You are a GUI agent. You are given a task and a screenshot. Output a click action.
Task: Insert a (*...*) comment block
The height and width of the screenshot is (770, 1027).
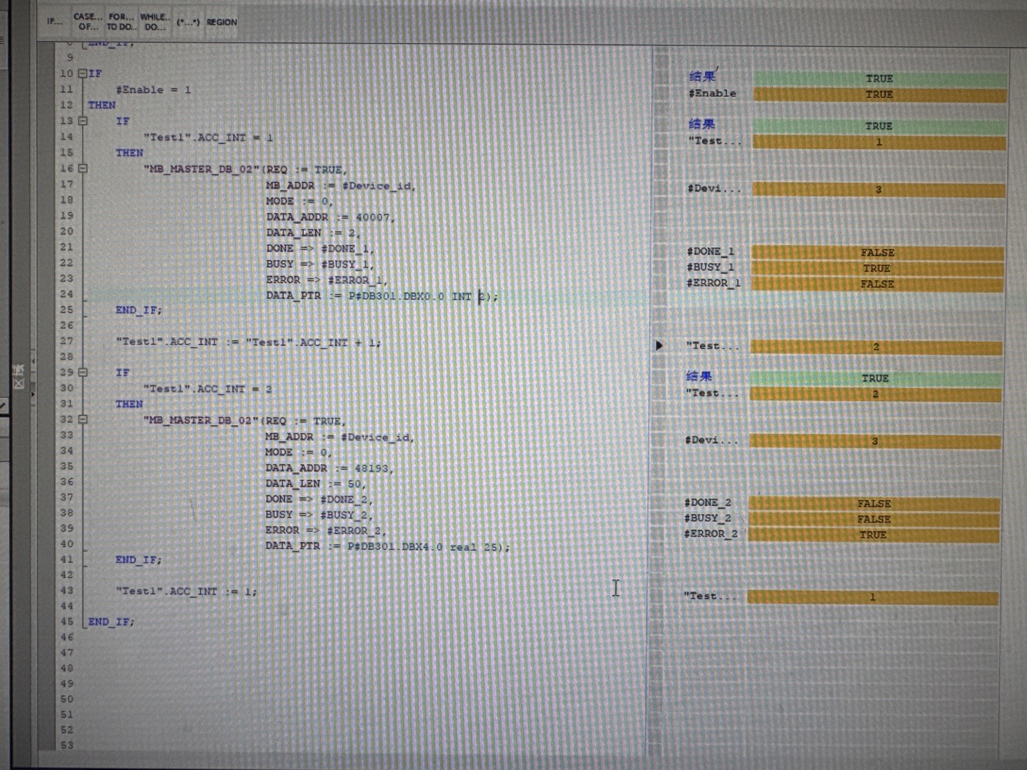point(188,22)
